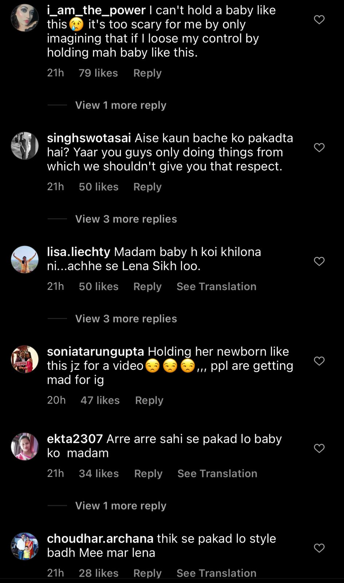Open ekta2307's profile via username
344x583 pixels.
[75, 439]
